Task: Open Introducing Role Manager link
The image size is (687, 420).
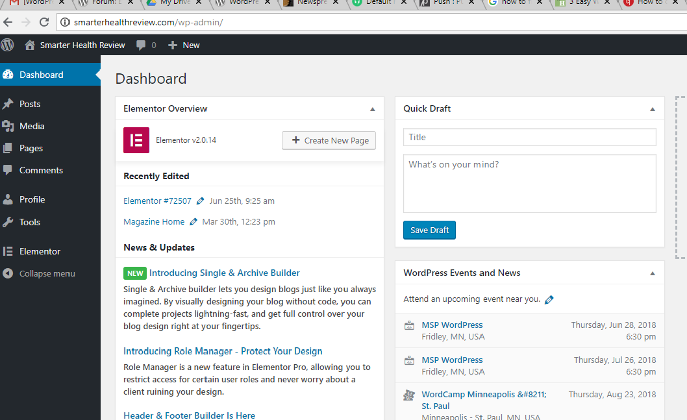Action: click(x=223, y=351)
